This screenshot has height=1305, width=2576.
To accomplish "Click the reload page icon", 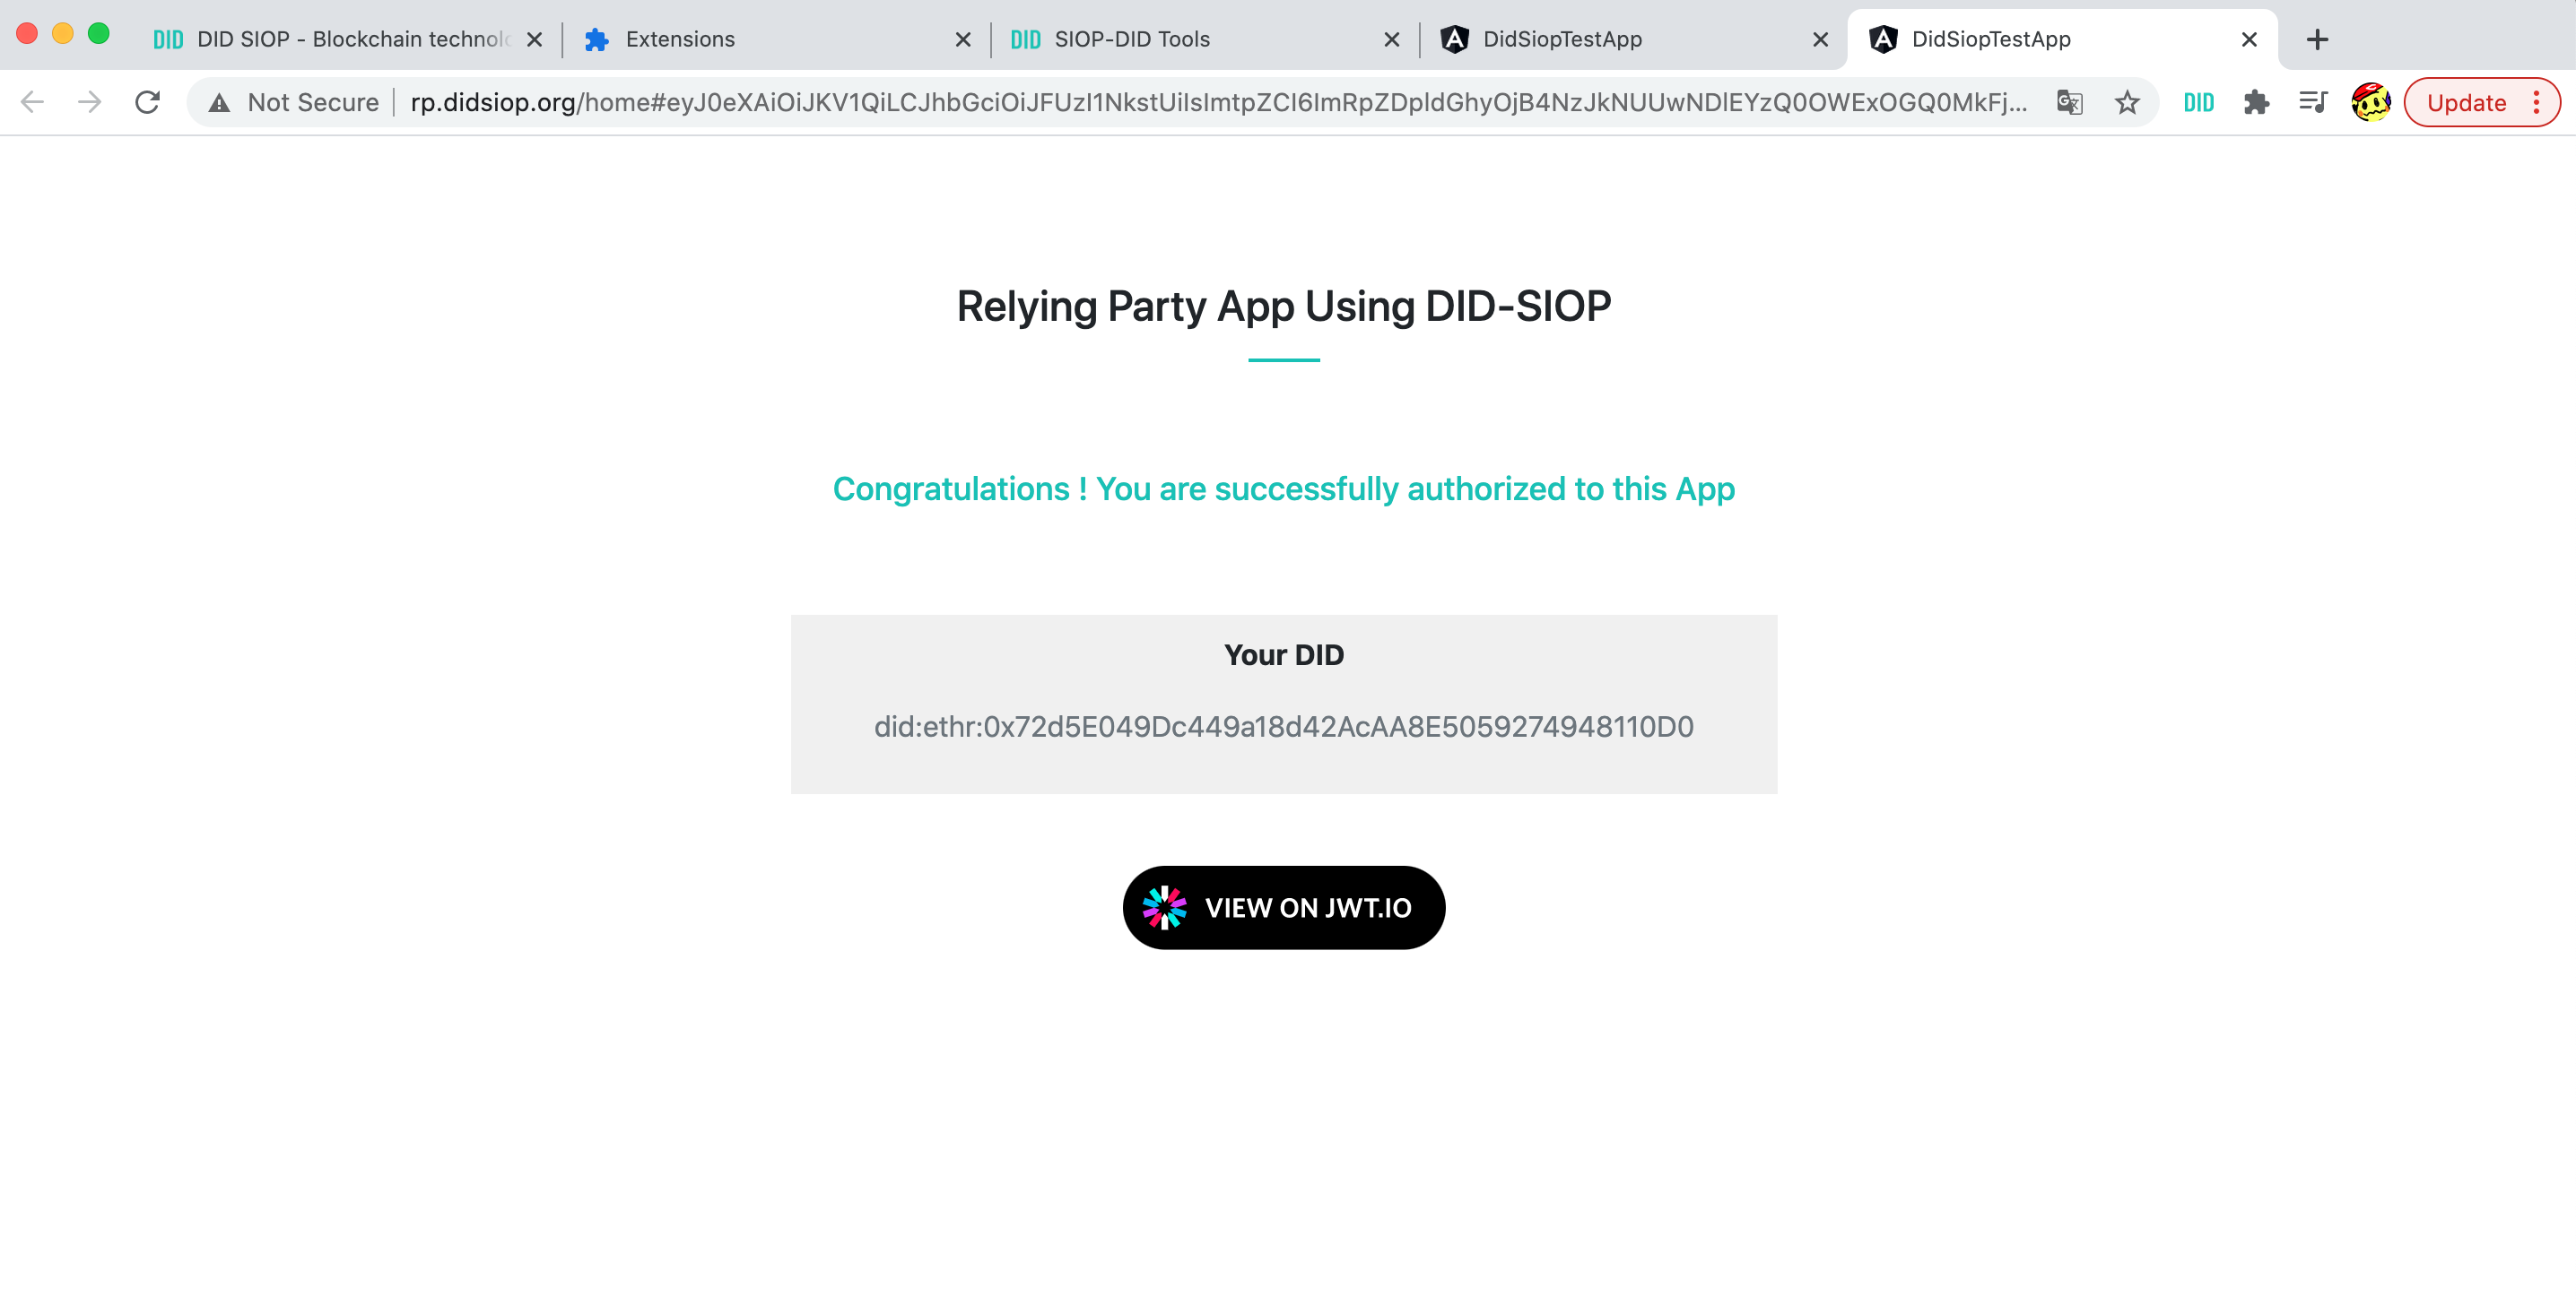I will [147, 102].
